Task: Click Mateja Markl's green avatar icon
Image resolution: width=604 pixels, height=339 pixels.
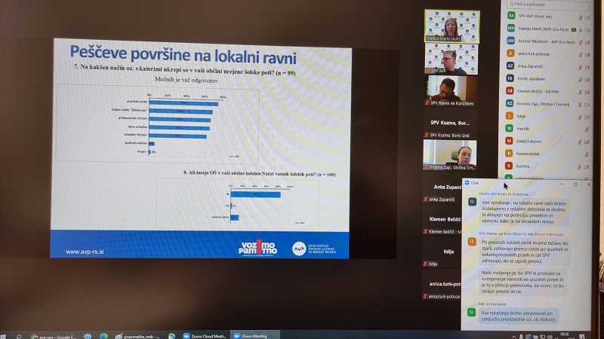Action: pos(511,29)
